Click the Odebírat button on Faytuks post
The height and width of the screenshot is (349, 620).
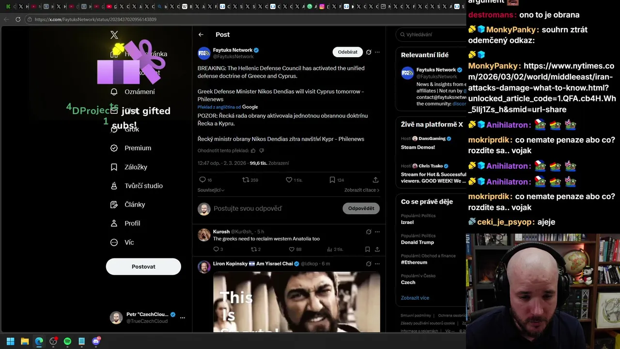coord(348,52)
